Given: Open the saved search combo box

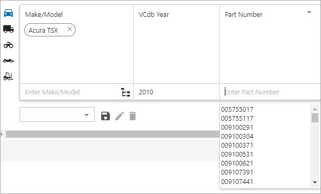Looking at the screenshot, I should [x=57, y=114].
